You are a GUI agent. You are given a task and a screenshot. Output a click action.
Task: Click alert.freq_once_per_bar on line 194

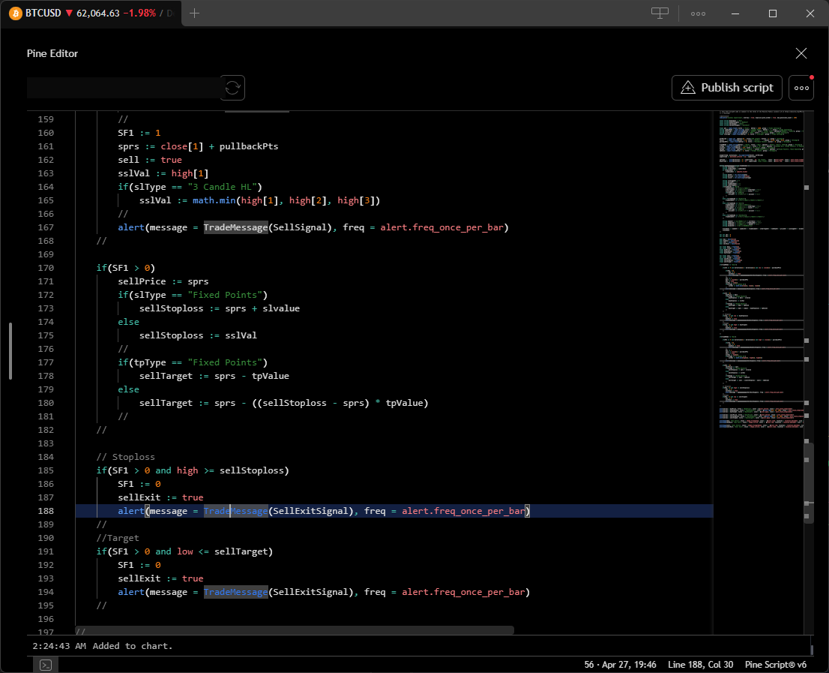[463, 592]
